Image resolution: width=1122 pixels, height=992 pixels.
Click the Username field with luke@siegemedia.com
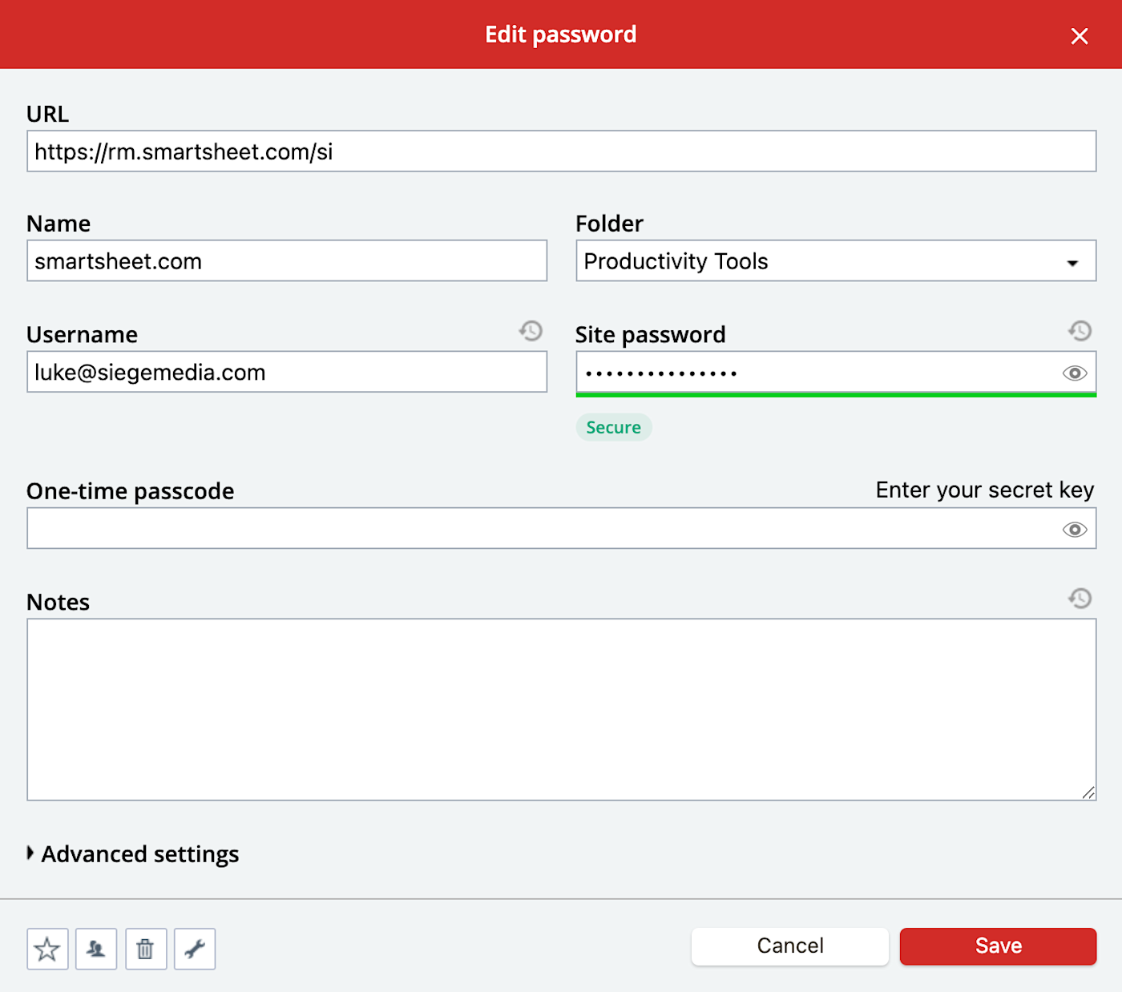[x=287, y=372]
